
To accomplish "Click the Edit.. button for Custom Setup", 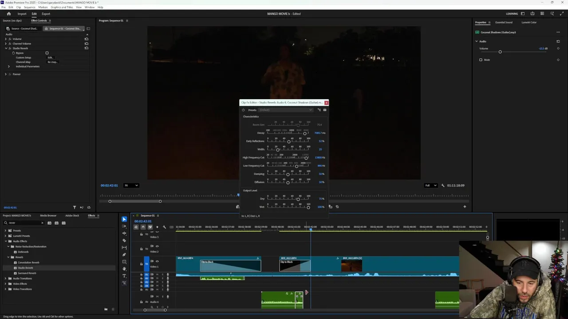I will (x=50, y=58).
